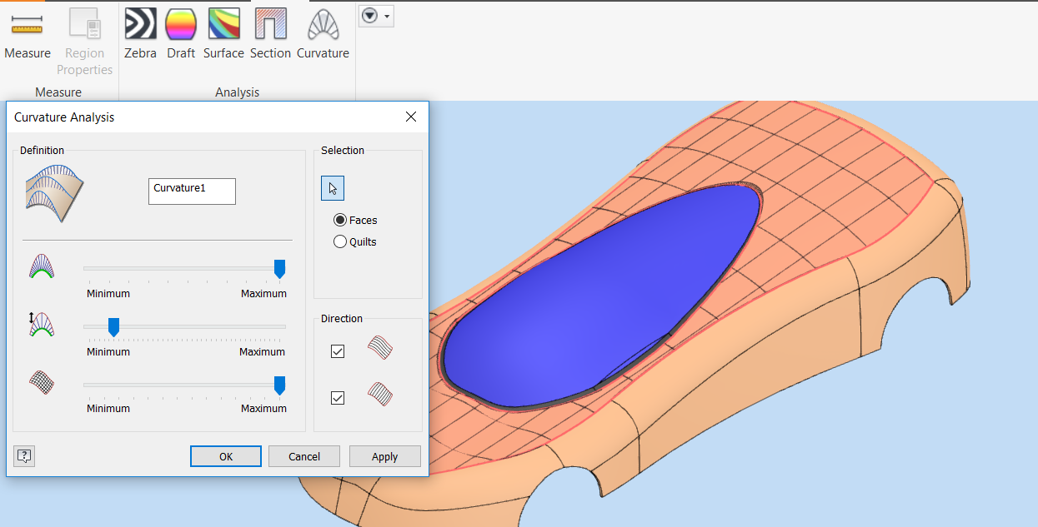Click inside the Curvature1 name field

click(192, 191)
